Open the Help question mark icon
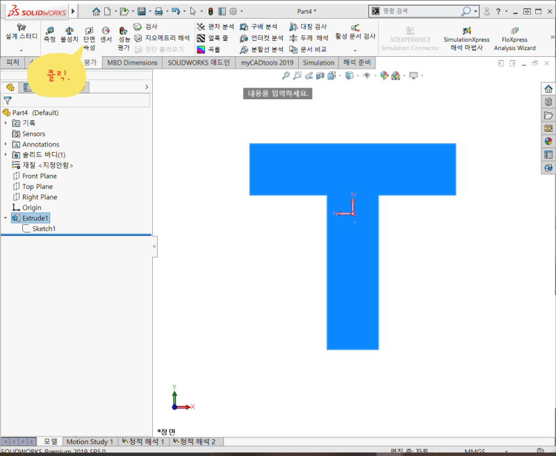 click(x=498, y=11)
